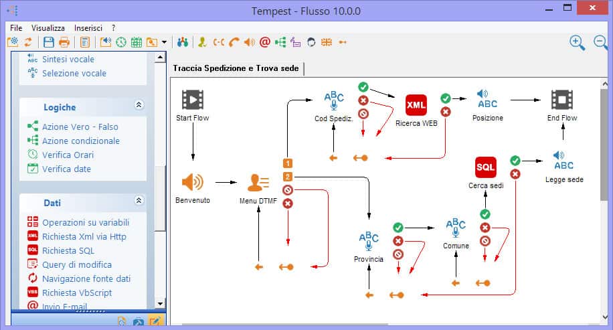This screenshot has height=330, width=613.
Task: Click Richiesta SQL in the Dati list
Action: [x=68, y=250]
